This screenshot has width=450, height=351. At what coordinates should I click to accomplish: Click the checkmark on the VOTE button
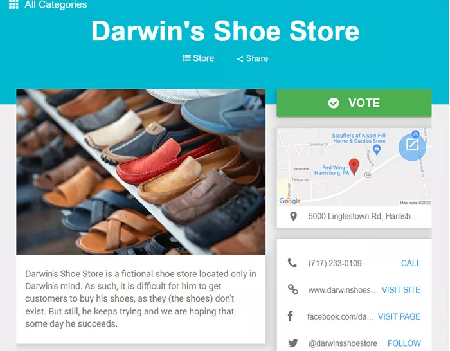point(334,103)
